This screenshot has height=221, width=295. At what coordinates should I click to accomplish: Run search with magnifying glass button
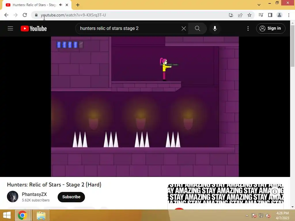198,28
